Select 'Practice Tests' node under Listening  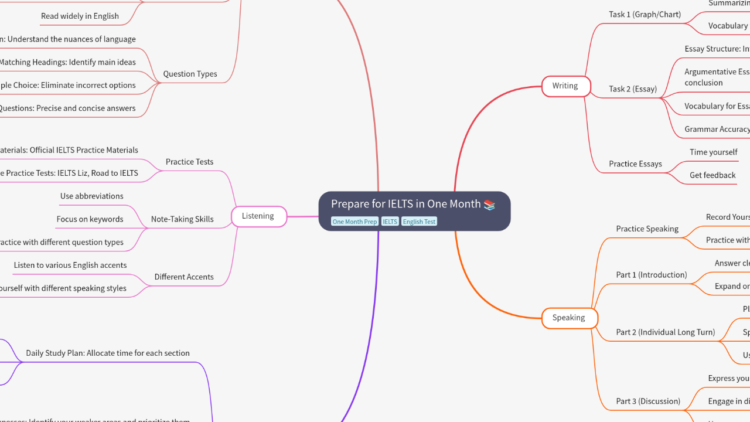click(189, 162)
